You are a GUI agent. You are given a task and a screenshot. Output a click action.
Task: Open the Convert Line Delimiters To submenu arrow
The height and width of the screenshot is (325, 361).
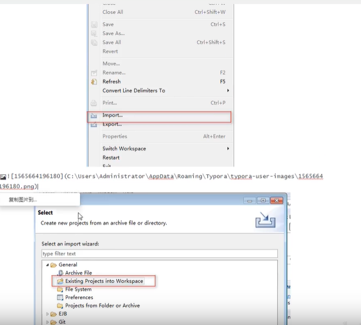[228, 91]
